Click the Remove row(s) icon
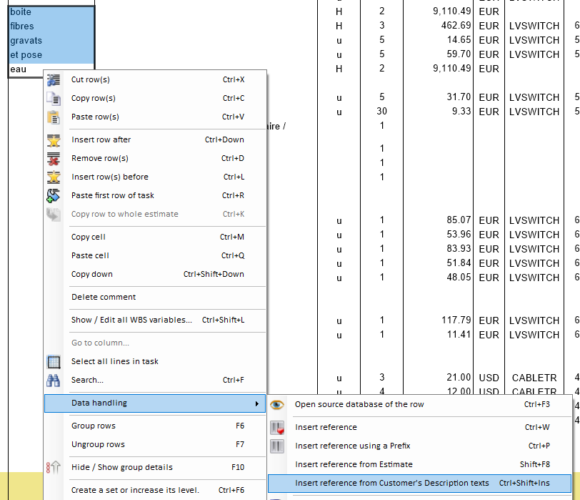This screenshot has width=580, height=500. click(54, 159)
